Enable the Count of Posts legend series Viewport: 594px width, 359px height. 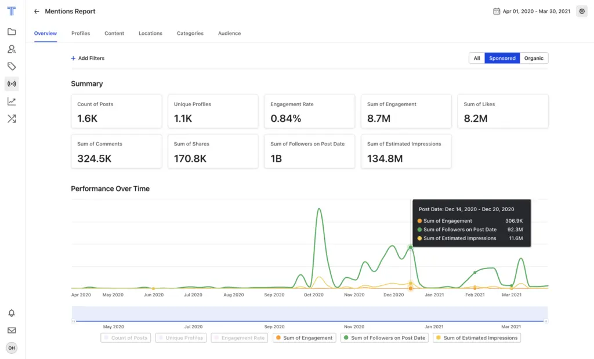125,338
